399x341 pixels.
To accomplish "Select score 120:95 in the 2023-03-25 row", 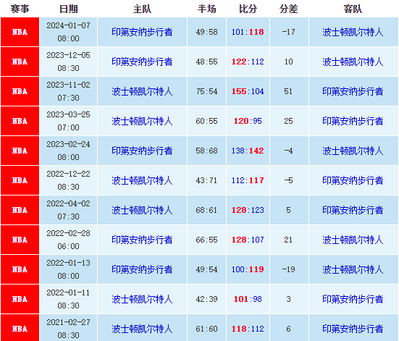I will [248, 121].
